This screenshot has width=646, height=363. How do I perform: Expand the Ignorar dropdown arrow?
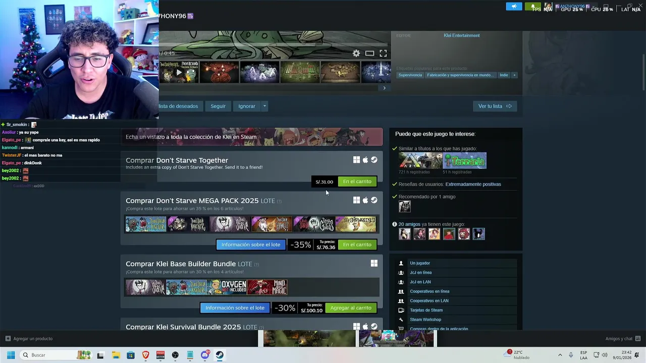[x=264, y=106]
